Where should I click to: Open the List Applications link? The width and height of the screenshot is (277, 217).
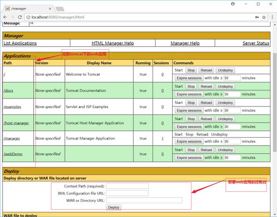20,43
